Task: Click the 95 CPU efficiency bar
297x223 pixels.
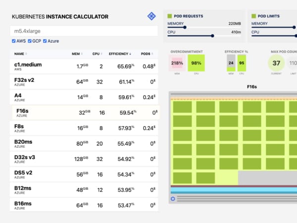Action: pos(242,63)
